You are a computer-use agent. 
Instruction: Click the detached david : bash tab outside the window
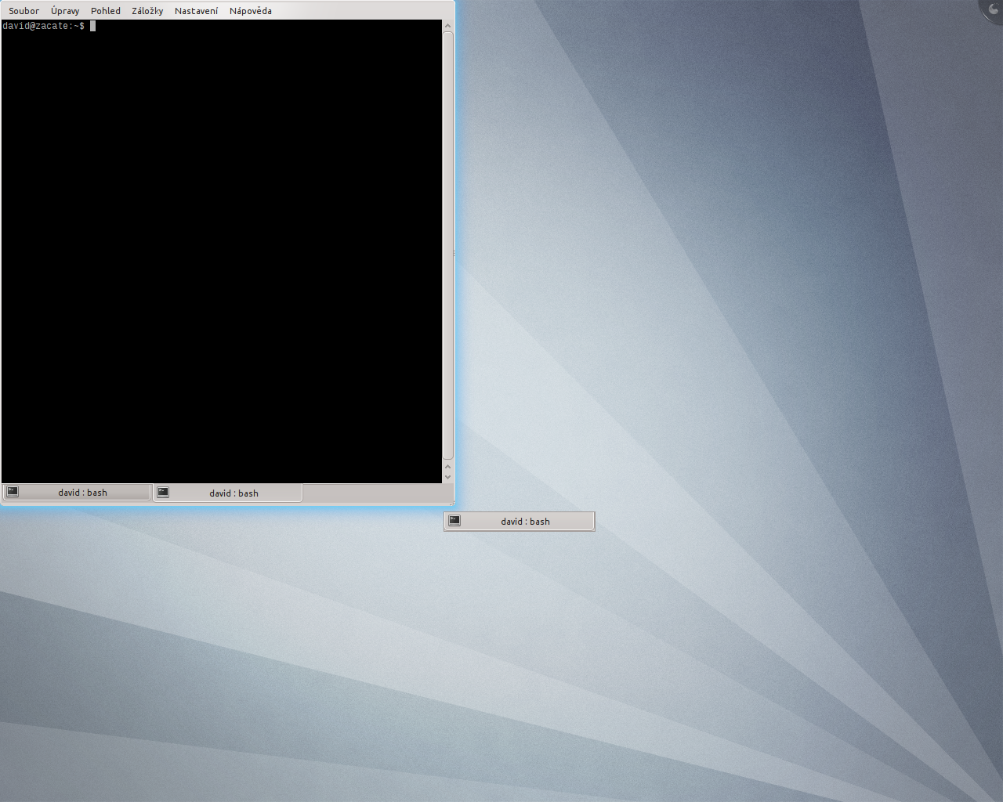519,521
